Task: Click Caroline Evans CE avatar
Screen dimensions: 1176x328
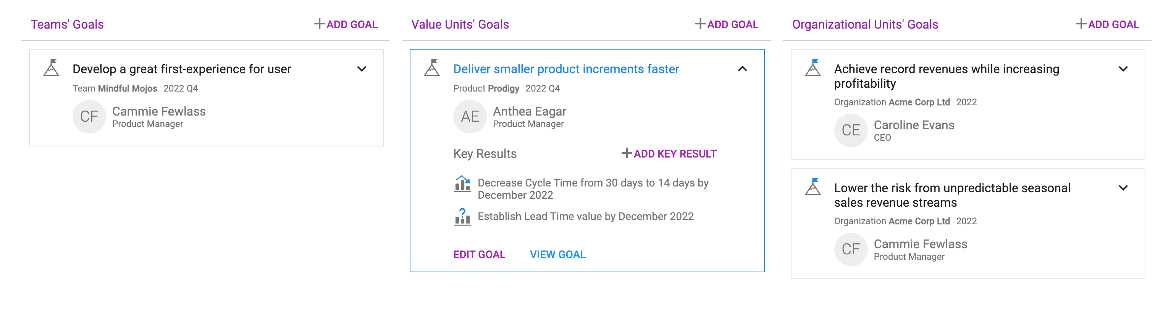Action: click(x=851, y=130)
